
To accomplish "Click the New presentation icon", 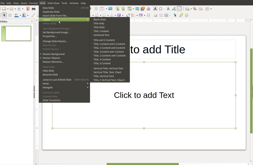I will (x=4, y=9).
